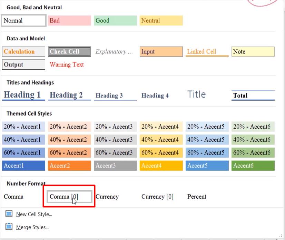
Task: Apply the Total style
Action: 253,95
